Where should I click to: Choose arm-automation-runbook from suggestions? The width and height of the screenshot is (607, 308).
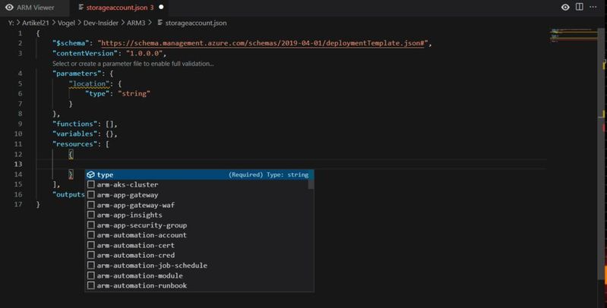(142, 286)
